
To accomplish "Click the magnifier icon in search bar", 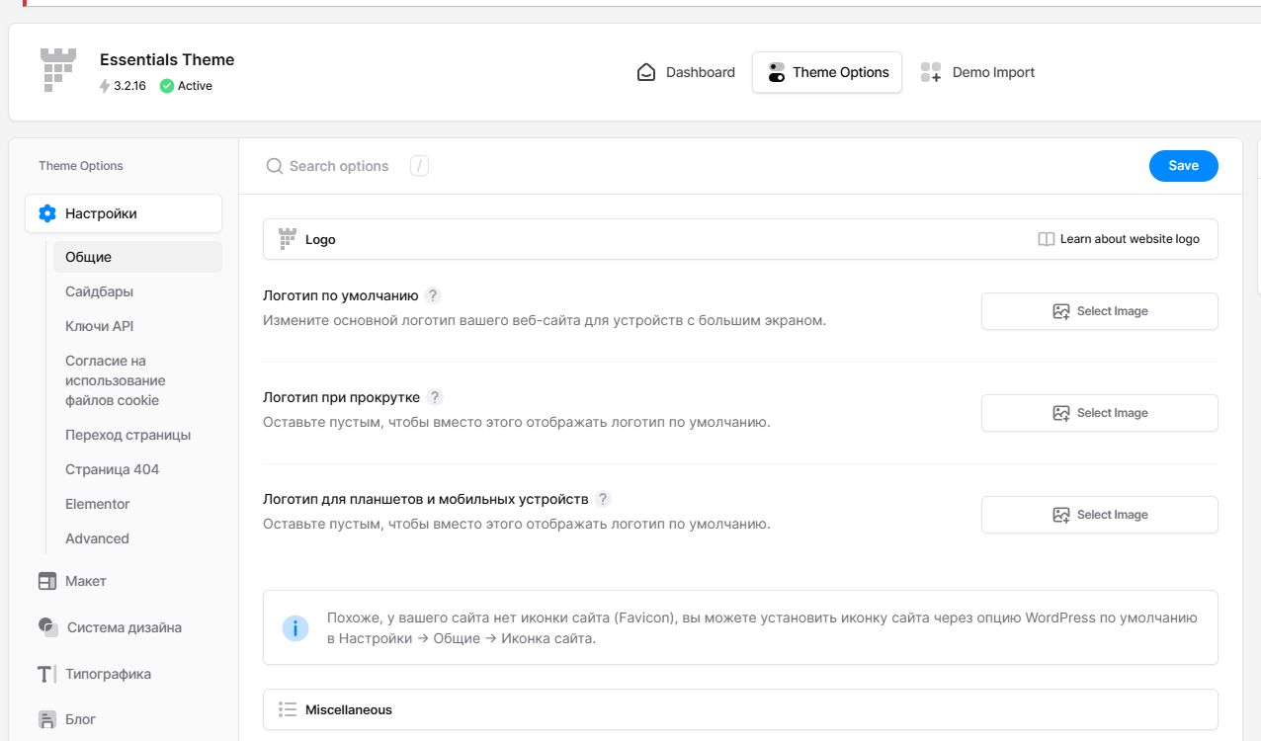I will click(275, 166).
